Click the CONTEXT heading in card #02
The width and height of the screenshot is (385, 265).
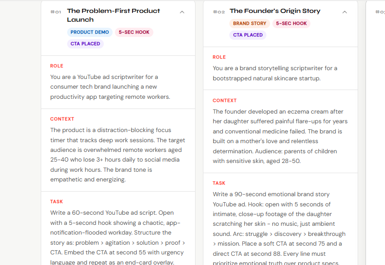tap(225, 101)
